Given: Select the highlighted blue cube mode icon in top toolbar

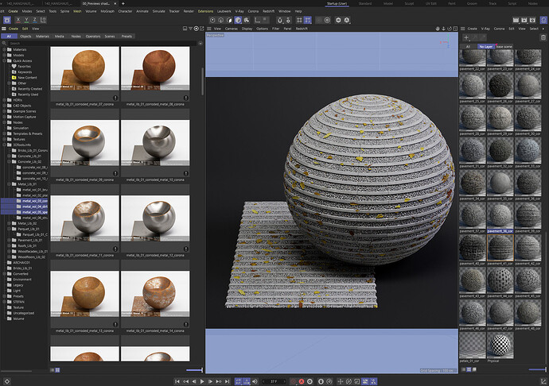Looking at the screenshot, I should [238, 21].
